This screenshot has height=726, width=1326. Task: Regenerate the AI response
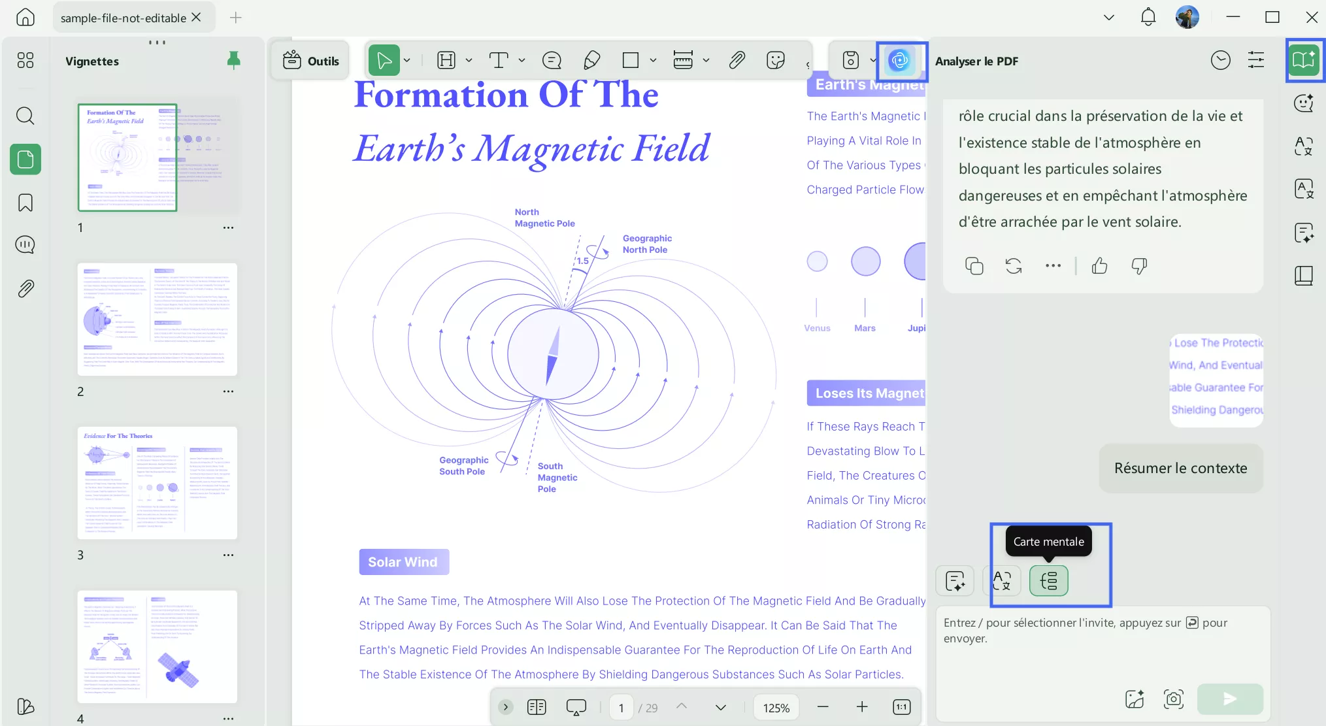pyautogui.click(x=1013, y=266)
